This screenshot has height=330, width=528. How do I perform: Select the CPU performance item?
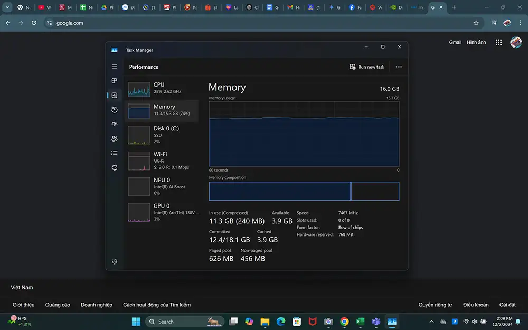(162, 88)
